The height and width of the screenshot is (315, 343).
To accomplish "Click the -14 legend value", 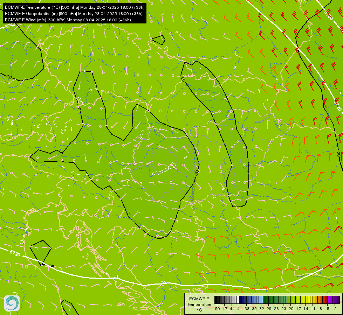I will 306,309.
